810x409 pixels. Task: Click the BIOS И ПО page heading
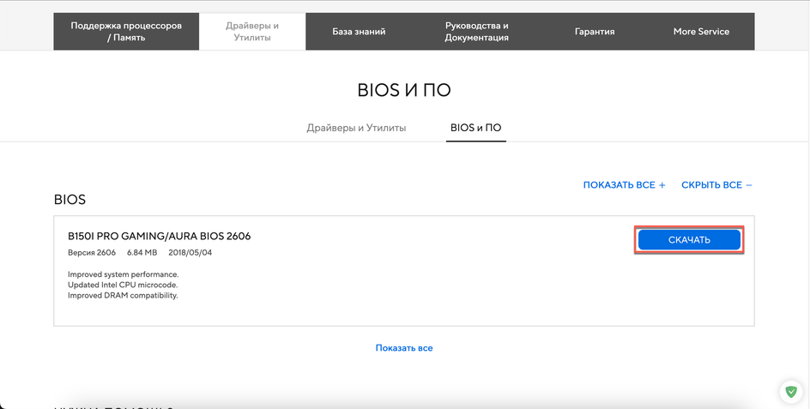click(404, 90)
